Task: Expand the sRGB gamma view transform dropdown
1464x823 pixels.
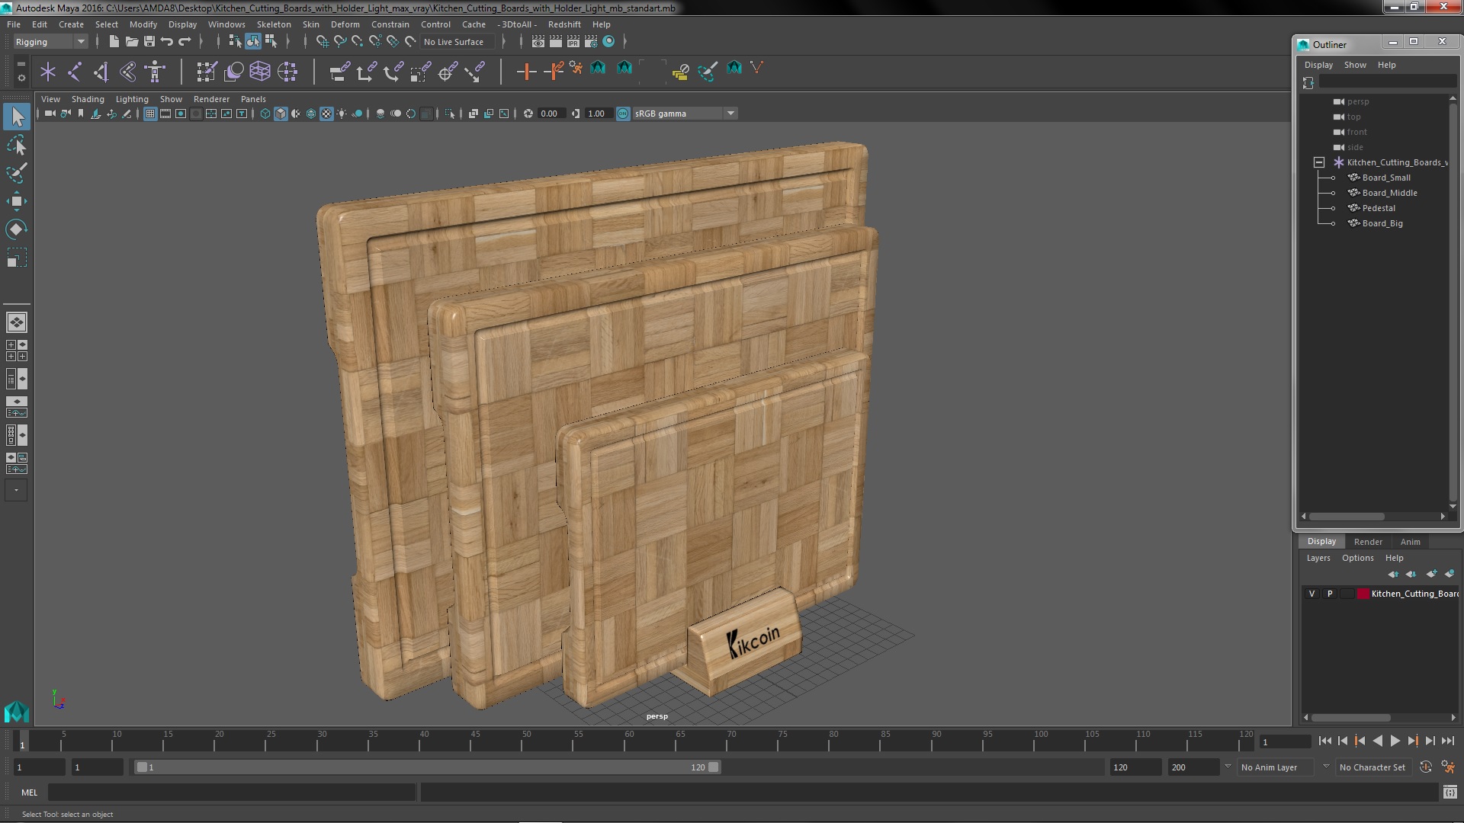Action: [x=730, y=114]
